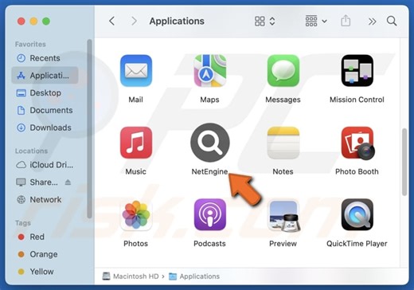Click the Locations section header

[x=31, y=151]
